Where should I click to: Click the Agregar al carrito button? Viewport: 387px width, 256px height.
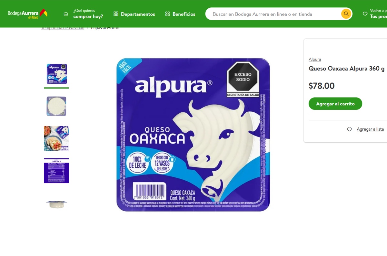335,104
